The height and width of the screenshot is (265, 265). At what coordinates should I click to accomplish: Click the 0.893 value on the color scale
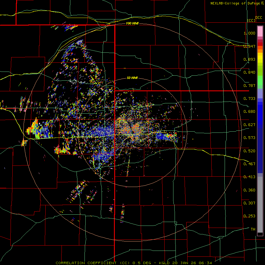click(249, 59)
